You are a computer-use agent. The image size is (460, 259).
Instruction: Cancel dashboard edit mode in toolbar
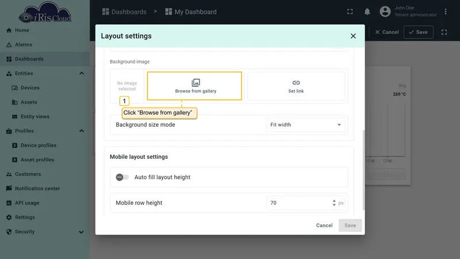click(x=386, y=32)
